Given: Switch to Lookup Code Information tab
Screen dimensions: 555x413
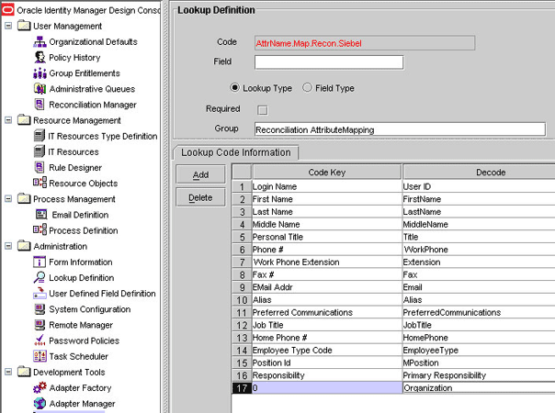Looking at the screenshot, I should [x=236, y=152].
